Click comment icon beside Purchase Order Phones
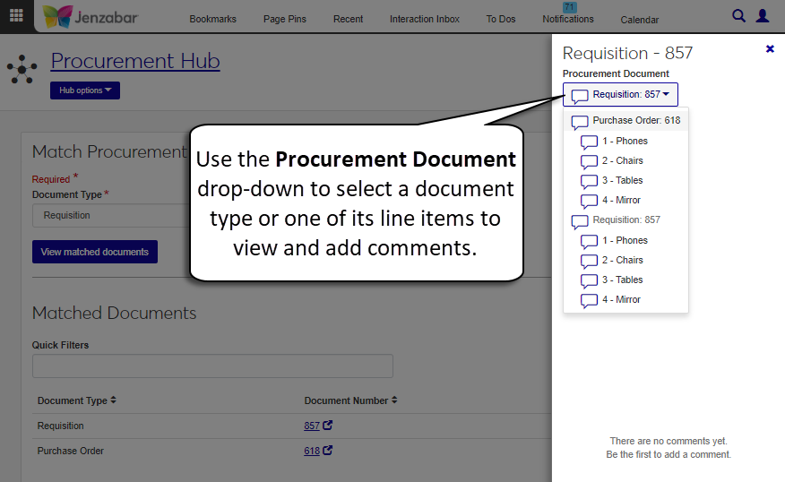The height and width of the screenshot is (482, 785). coord(590,142)
